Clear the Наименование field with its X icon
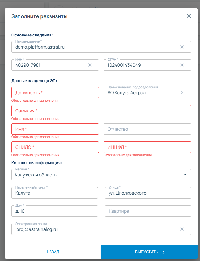Image resolution: width=200 pixels, height=261 pixels. tap(182, 47)
